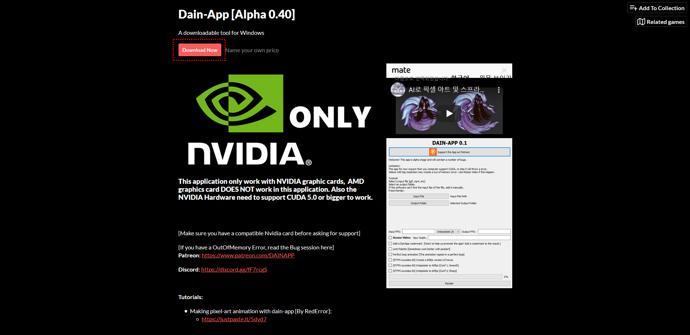690x335 pixels.
Task: Click the Input File button
Action: point(419,196)
